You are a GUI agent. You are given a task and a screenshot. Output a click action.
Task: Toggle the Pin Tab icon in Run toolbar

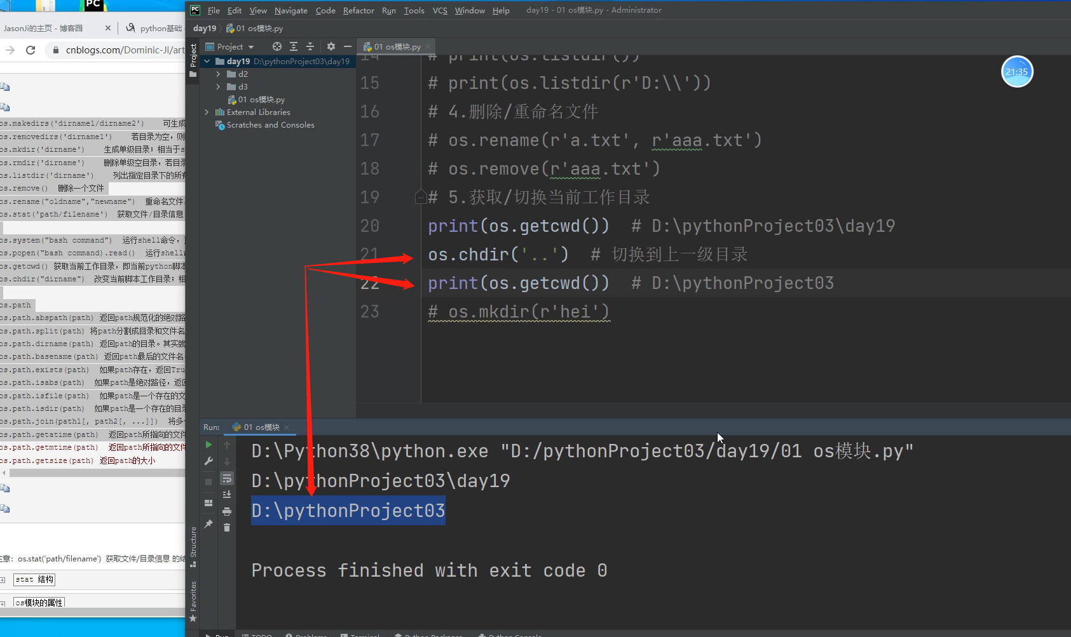point(208,524)
